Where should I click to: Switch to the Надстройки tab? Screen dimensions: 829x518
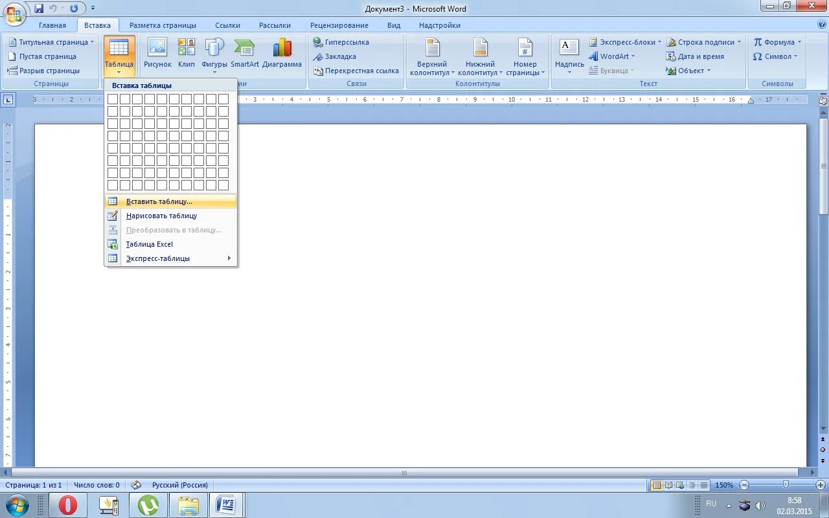pos(440,25)
